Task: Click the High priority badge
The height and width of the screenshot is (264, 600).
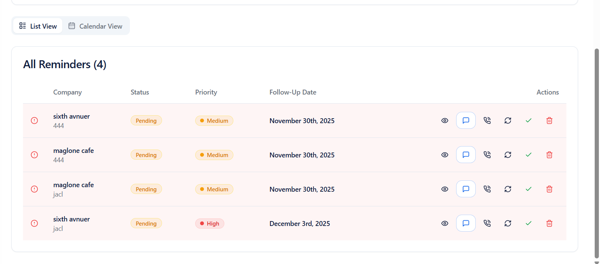Action: coord(210,223)
